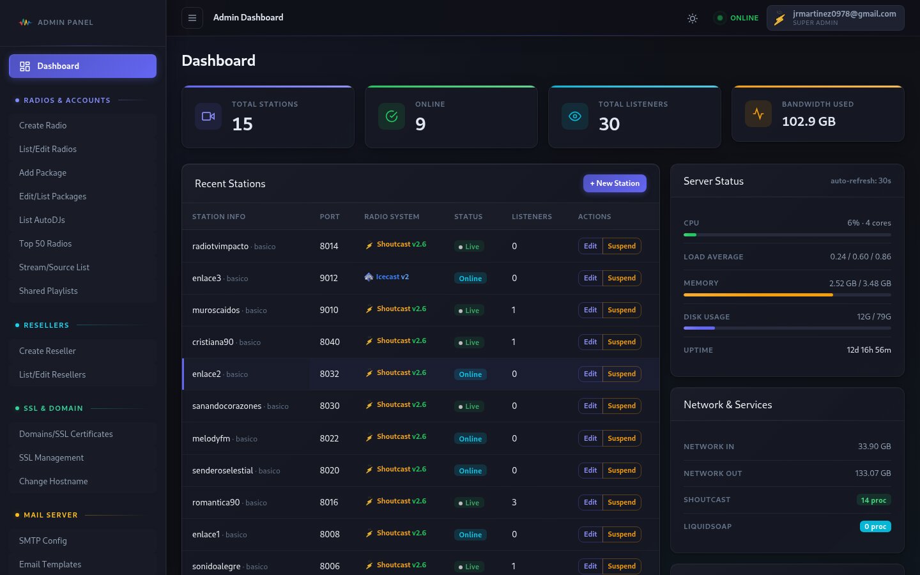This screenshot has width=920, height=575.
Task: Click the Live status badge for muroscaidos
Action: 468,310
